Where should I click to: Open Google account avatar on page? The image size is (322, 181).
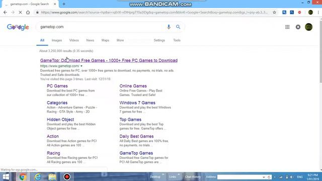[308, 27]
